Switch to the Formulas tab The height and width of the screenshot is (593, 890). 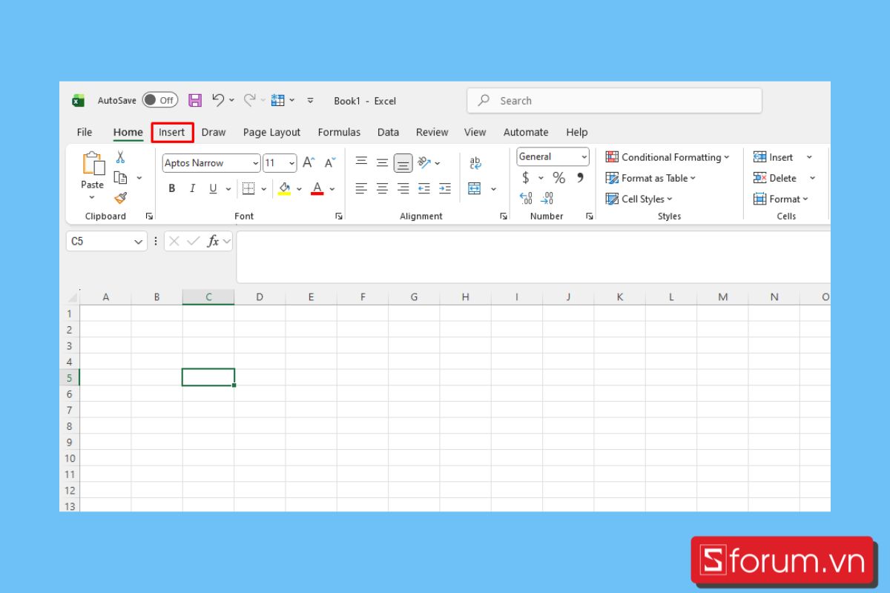click(x=339, y=132)
